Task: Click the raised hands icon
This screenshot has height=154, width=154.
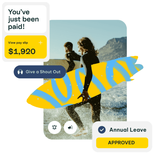Action: [x=20, y=72]
